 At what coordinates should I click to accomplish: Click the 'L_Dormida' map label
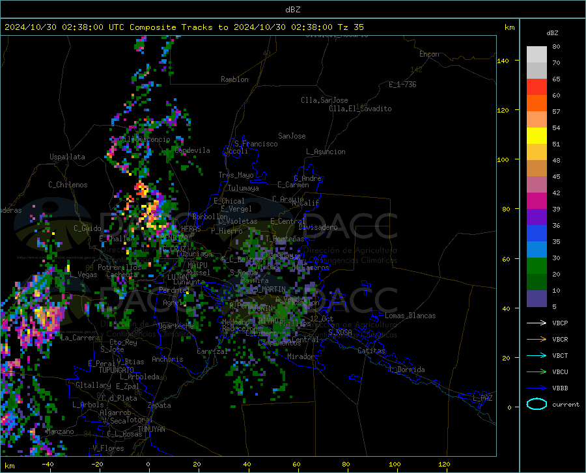pyautogui.click(x=406, y=370)
